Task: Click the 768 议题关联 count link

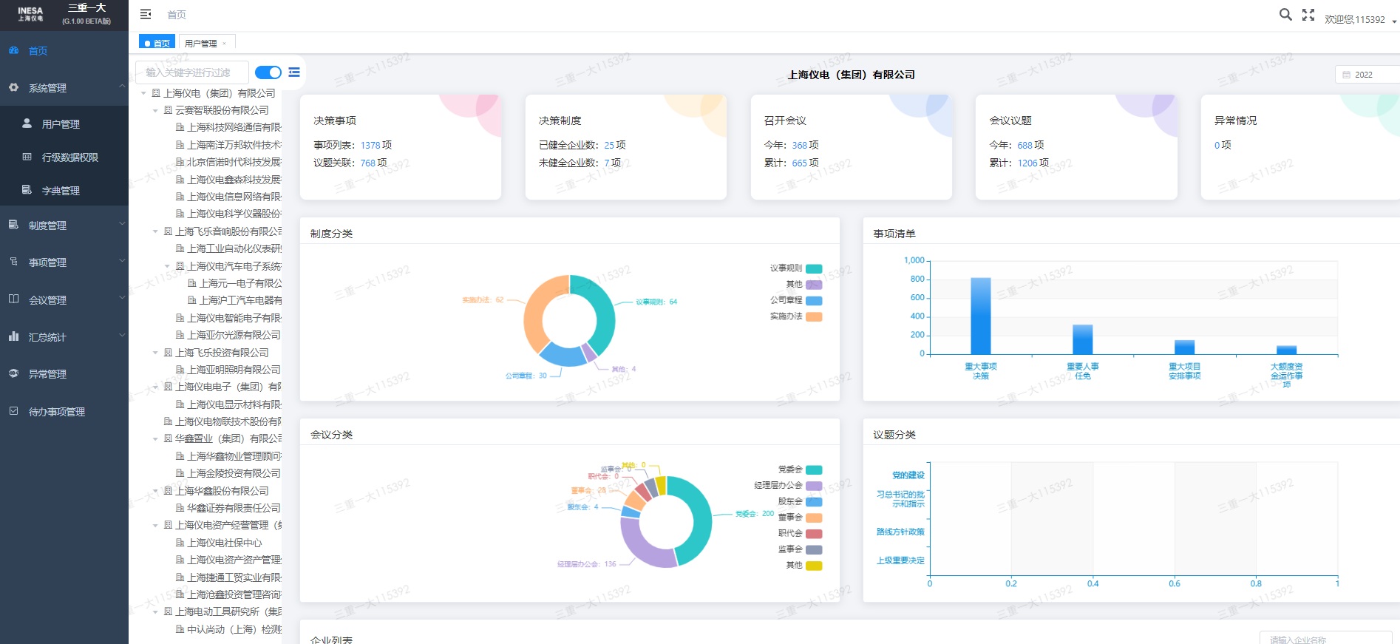Action: pos(367,163)
